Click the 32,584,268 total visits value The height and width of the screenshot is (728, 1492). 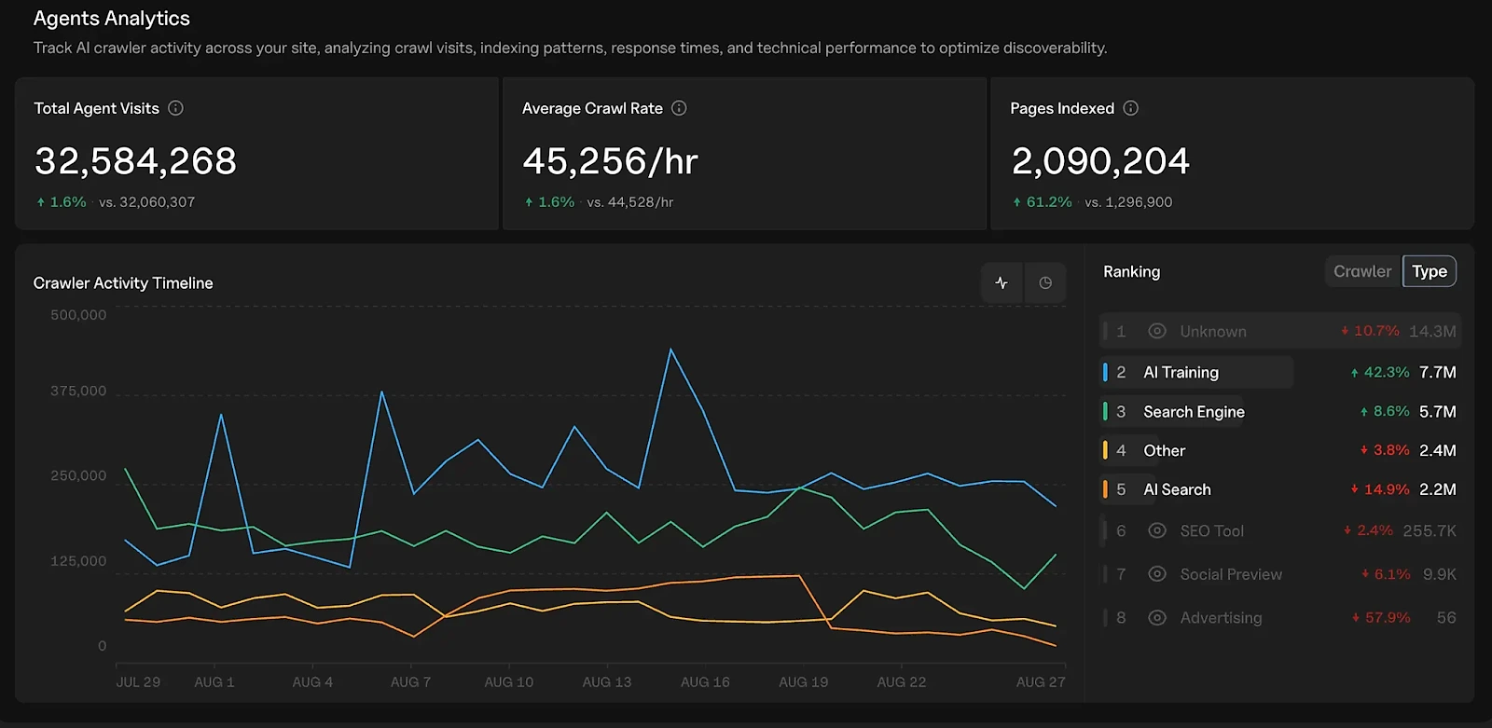coord(135,161)
